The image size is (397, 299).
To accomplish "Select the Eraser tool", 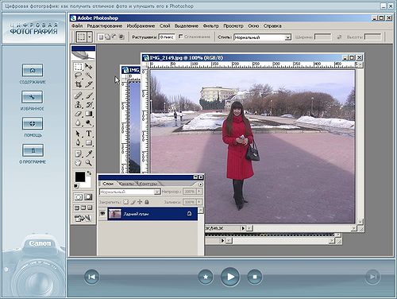I will tap(78, 114).
